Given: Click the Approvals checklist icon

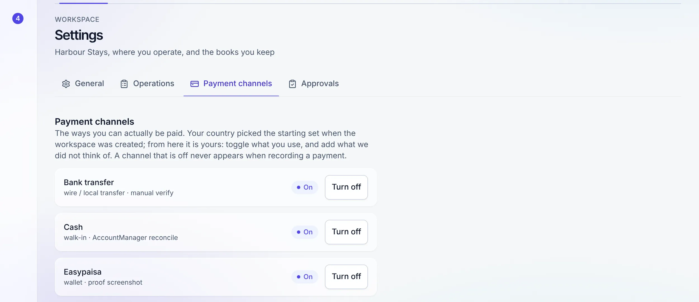Looking at the screenshot, I should (x=292, y=84).
